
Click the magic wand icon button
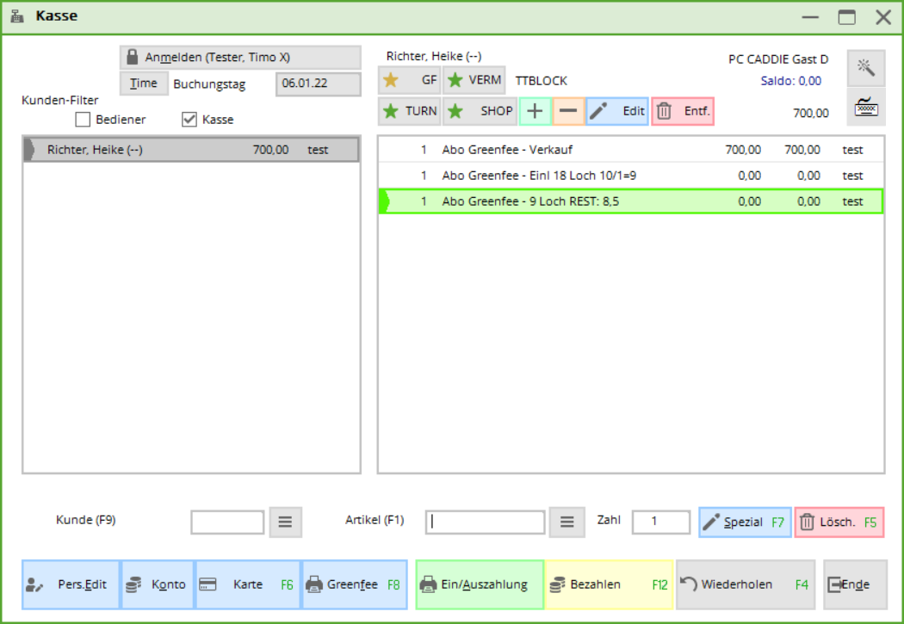click(866, 68)
